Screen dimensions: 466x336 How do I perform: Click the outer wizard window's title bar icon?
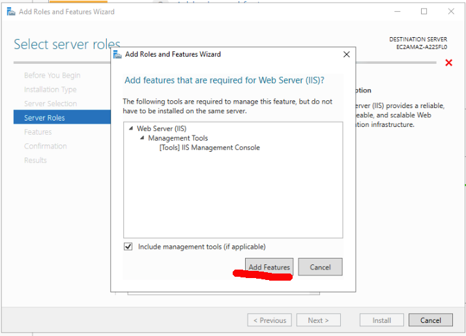click(x=10, y=12)
